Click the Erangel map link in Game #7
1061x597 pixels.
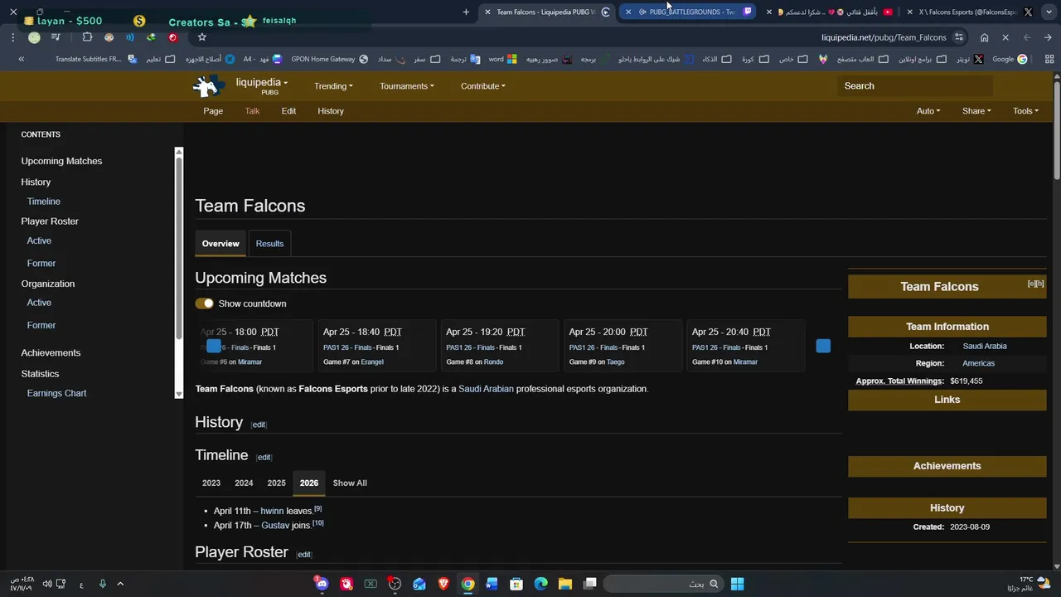372,362
